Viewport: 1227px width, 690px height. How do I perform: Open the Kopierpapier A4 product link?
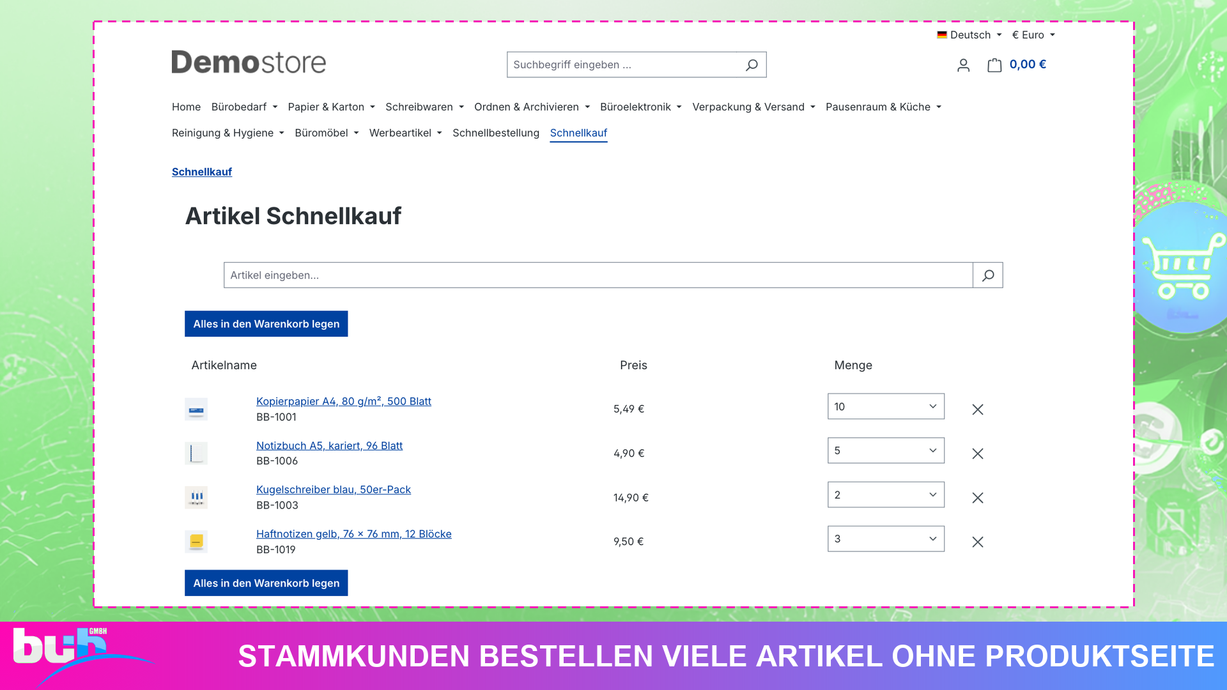pyautogui.click(x=344, y=401)
